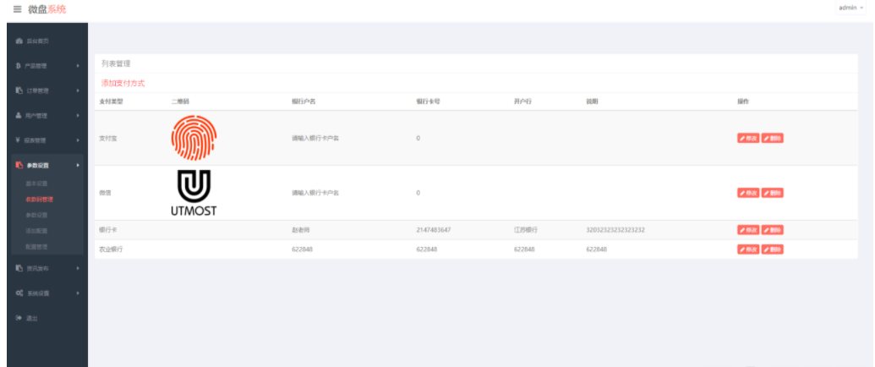
Task: Open the 基本设置 submenu item
Action: coord(37,183)
